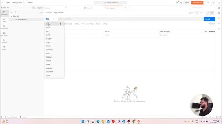Image resolution: width=222 pixels, height=124 pixels.
Task: Open the Mock Servers sidebar panel
Action: tap(4, 34)
